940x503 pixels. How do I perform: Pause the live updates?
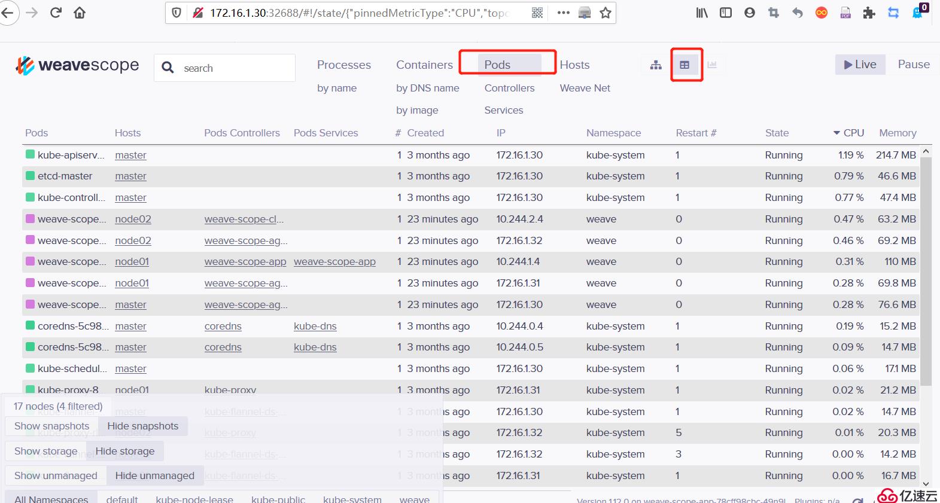(x=914, y=65)
